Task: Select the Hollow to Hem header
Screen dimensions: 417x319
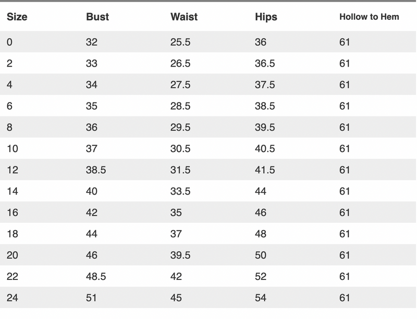Action: pyautogui.click(x=369, y=17)
